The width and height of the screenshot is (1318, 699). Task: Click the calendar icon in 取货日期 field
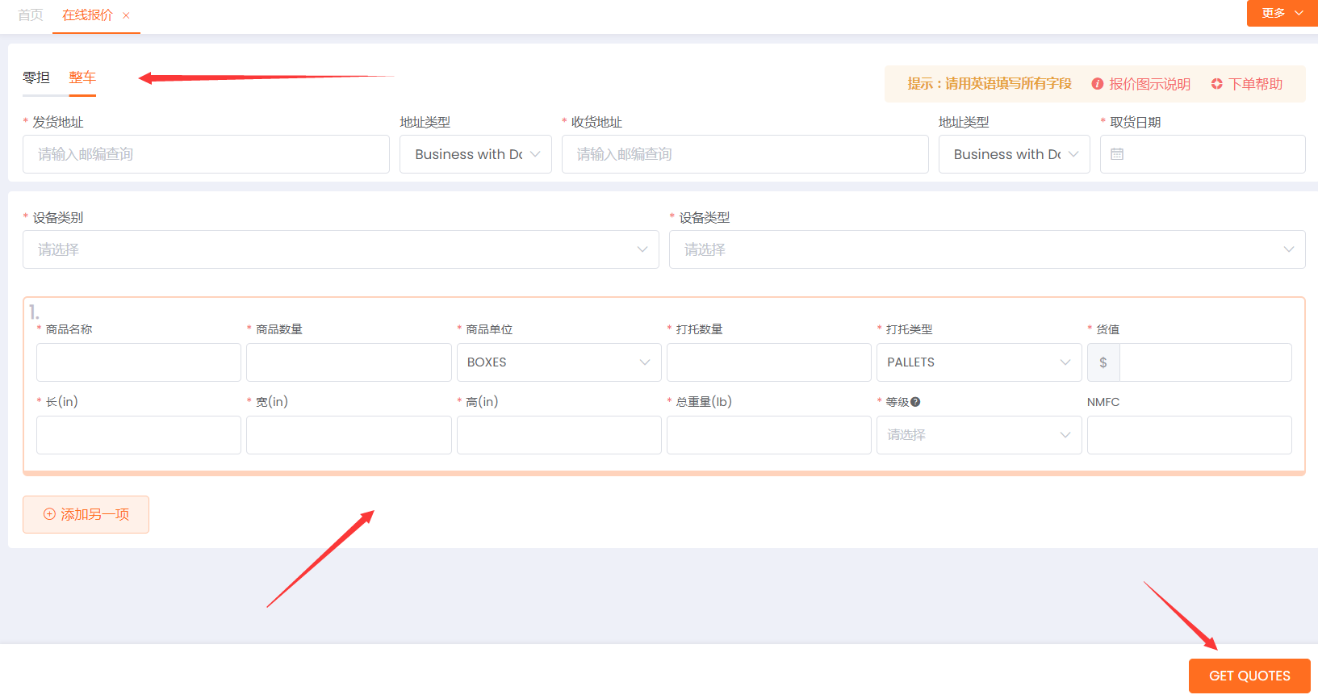1117,154
